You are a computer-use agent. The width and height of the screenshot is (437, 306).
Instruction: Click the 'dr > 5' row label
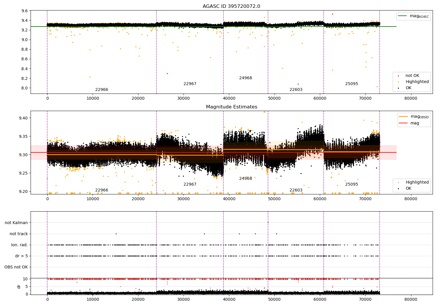tap(22, 256)
